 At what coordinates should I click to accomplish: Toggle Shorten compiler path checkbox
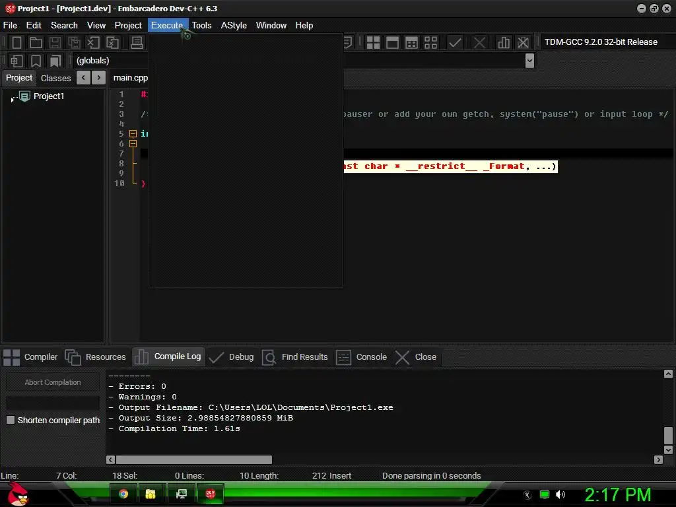(x=11, y=420)
